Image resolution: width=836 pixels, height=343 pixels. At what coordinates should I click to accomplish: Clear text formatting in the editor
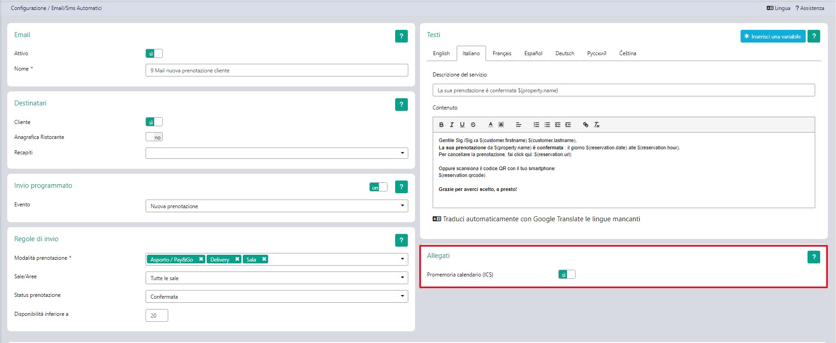tap(597, 125)
